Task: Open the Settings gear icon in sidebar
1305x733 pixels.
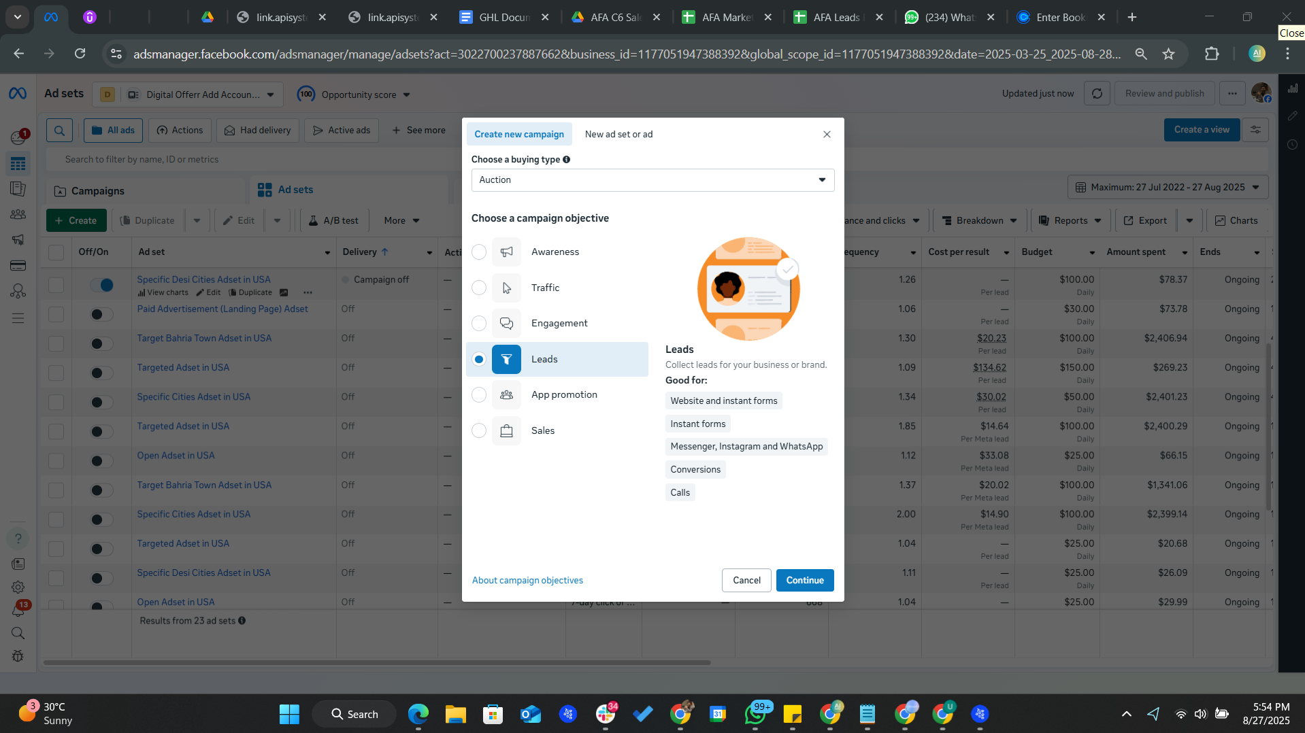Action: (x=18, y=587)
